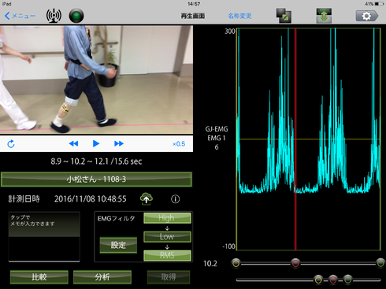This screenshot has height=289, width=386.
Task: Go back to メニュー
Action: coord(20,16)
